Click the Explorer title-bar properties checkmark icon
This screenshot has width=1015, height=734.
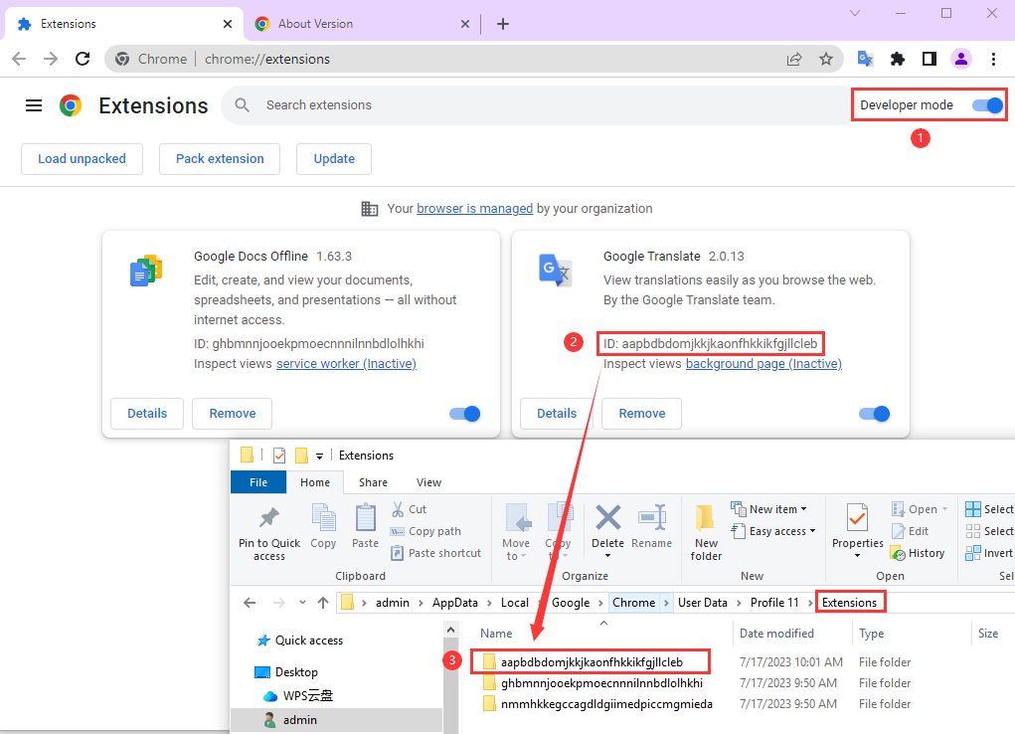click(279, 456)
